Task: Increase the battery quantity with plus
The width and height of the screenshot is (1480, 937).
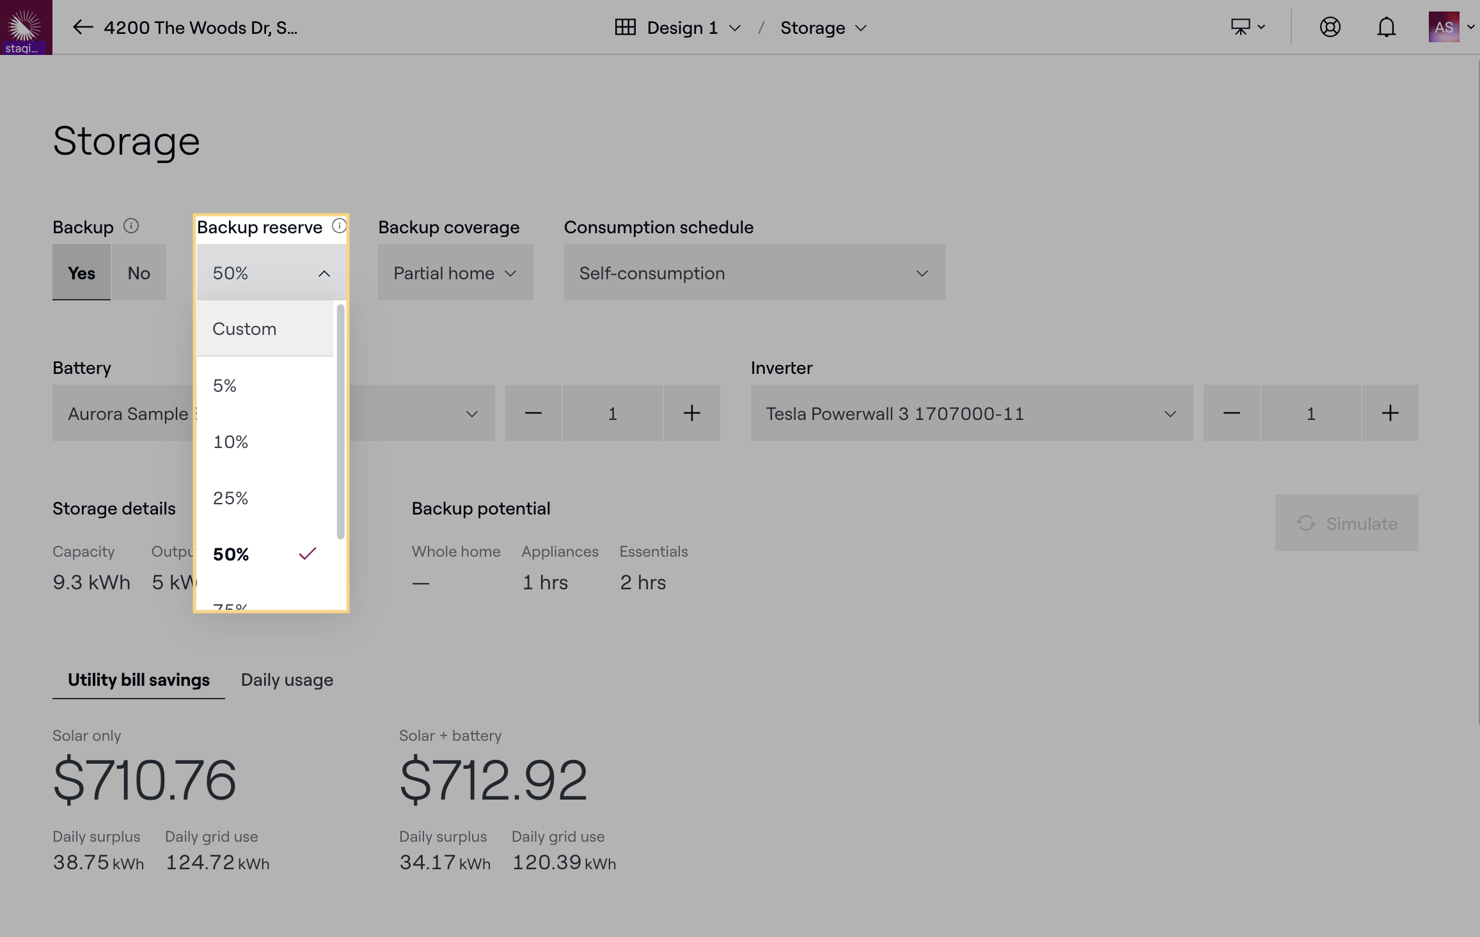Action: point(691,414)
